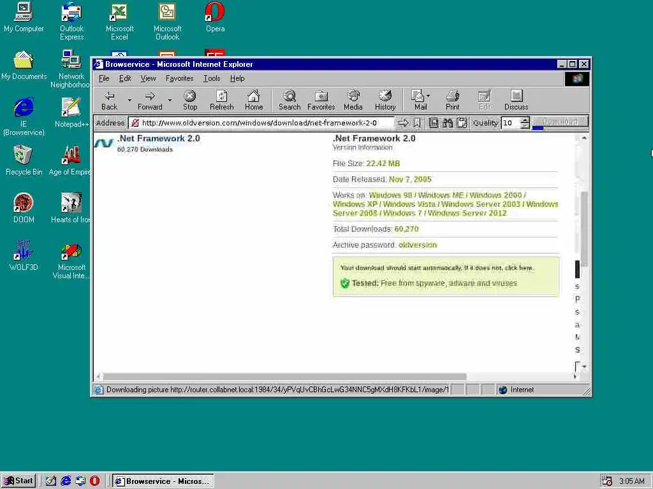The width and height of the screenshot is (653, 489).
Task: Click the bookmark icon next to Go arrow
Action: pos(416,123)
